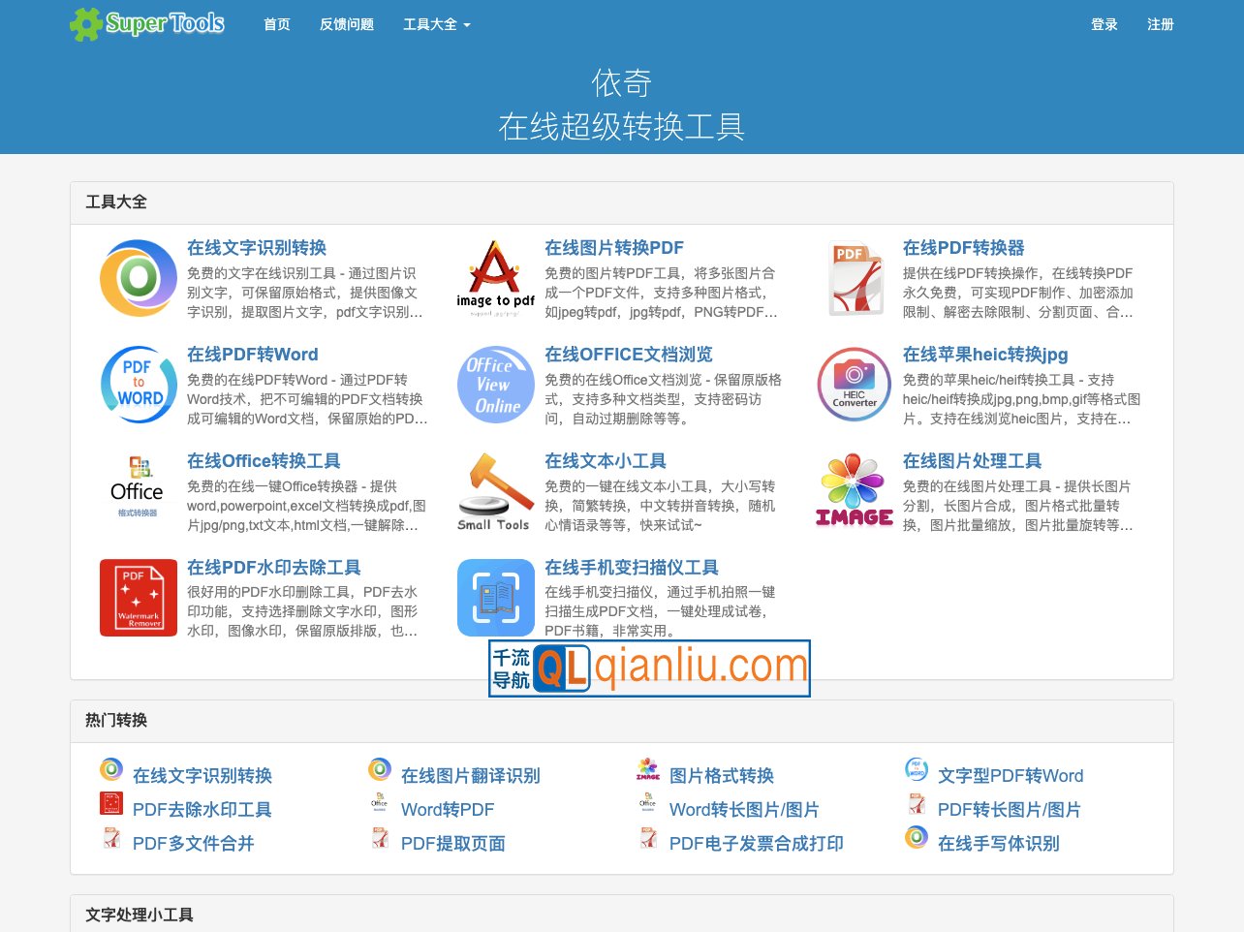Viewport: 1244px width, 932px height.
Task: Open the 在线手机变扫描仪 blue scanner icon
Action: pyautogui.click(x=495, y=598)
